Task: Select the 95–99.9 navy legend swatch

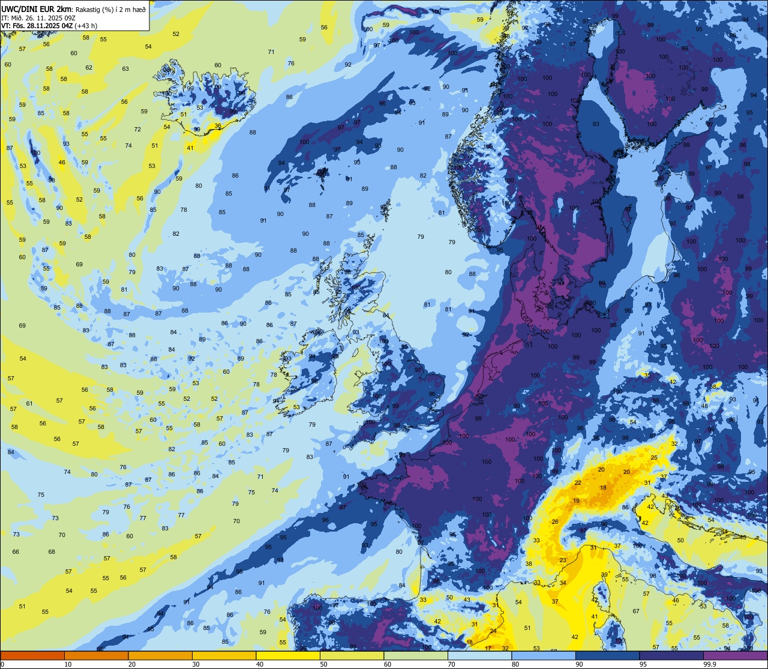Action: (671, 656)
